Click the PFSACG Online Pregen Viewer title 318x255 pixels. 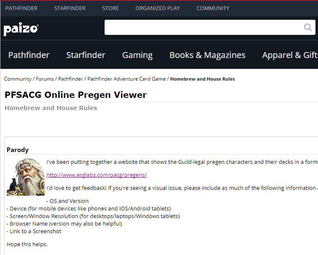tap(76, 95)
